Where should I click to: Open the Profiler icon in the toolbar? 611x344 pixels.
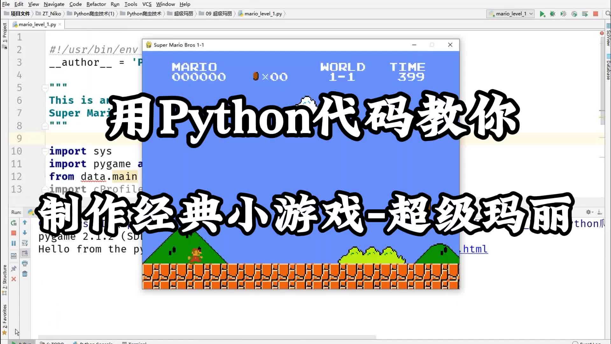pyautogui.click(x=574, y=14)
